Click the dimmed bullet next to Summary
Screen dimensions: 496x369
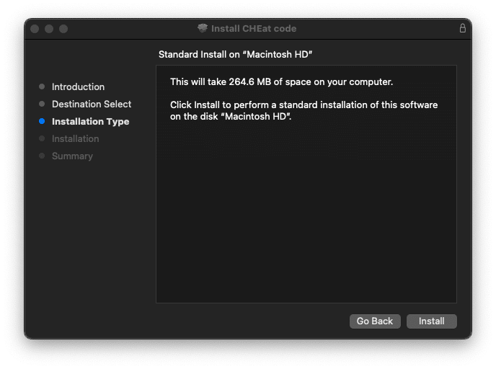[42, 156]
